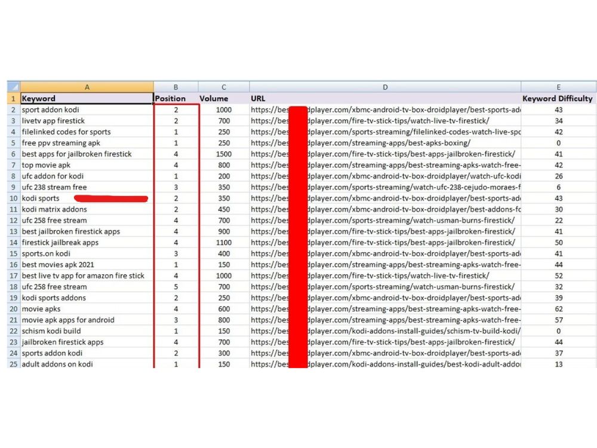The height and width of the screenshot is (448, 597).
Task: Select "best live tv app for amazon fire stick"
Action: 87,275
